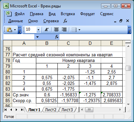This screenshot has height=122, width=134.
Task: Restore the workbook window in the menu bar
Action: tap(121, 21)
